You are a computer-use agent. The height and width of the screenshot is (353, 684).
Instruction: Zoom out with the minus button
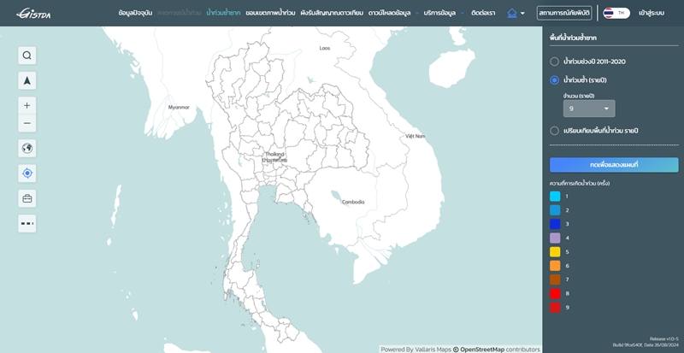click(x=27, y=123)
